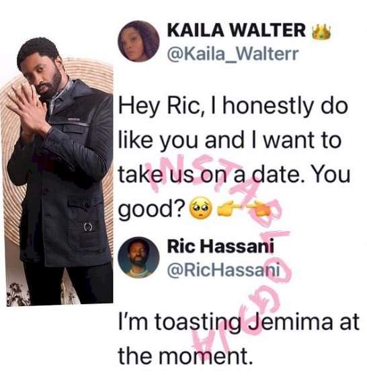
Task: Open Ric Hassani's round profile picture
Action: tap(138, 258)
